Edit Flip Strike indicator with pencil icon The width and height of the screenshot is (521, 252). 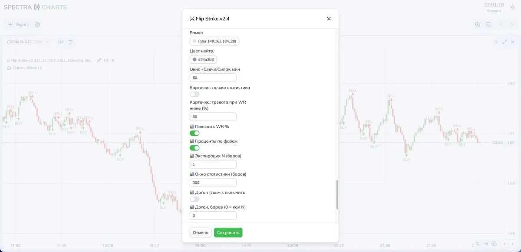tap(99, 60)
